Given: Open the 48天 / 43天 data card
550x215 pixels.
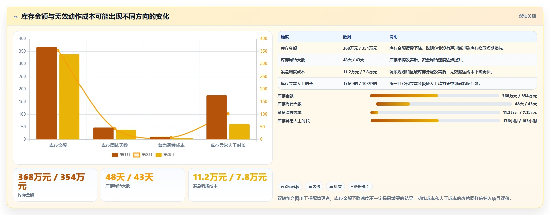Looking at the screenshot, I should coord(143,185).
